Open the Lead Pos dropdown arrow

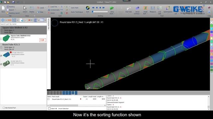[x=59, y=7]
